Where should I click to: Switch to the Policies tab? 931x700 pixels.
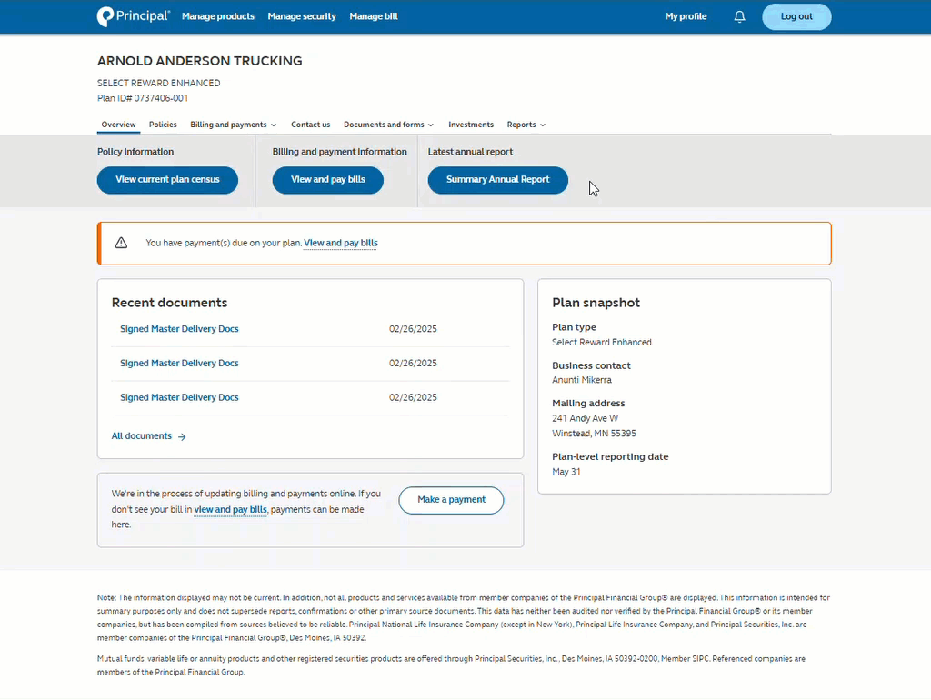click(x=163, y=125)
